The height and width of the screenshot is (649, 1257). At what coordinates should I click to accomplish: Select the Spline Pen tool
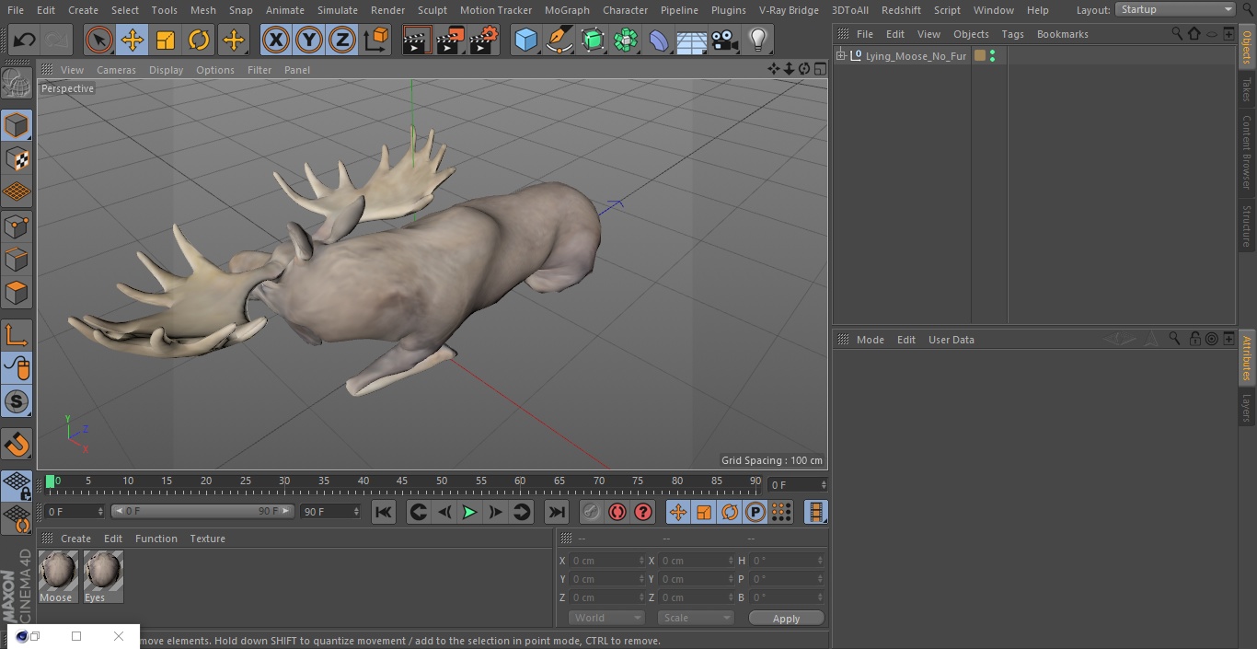[x=559, y=40]
